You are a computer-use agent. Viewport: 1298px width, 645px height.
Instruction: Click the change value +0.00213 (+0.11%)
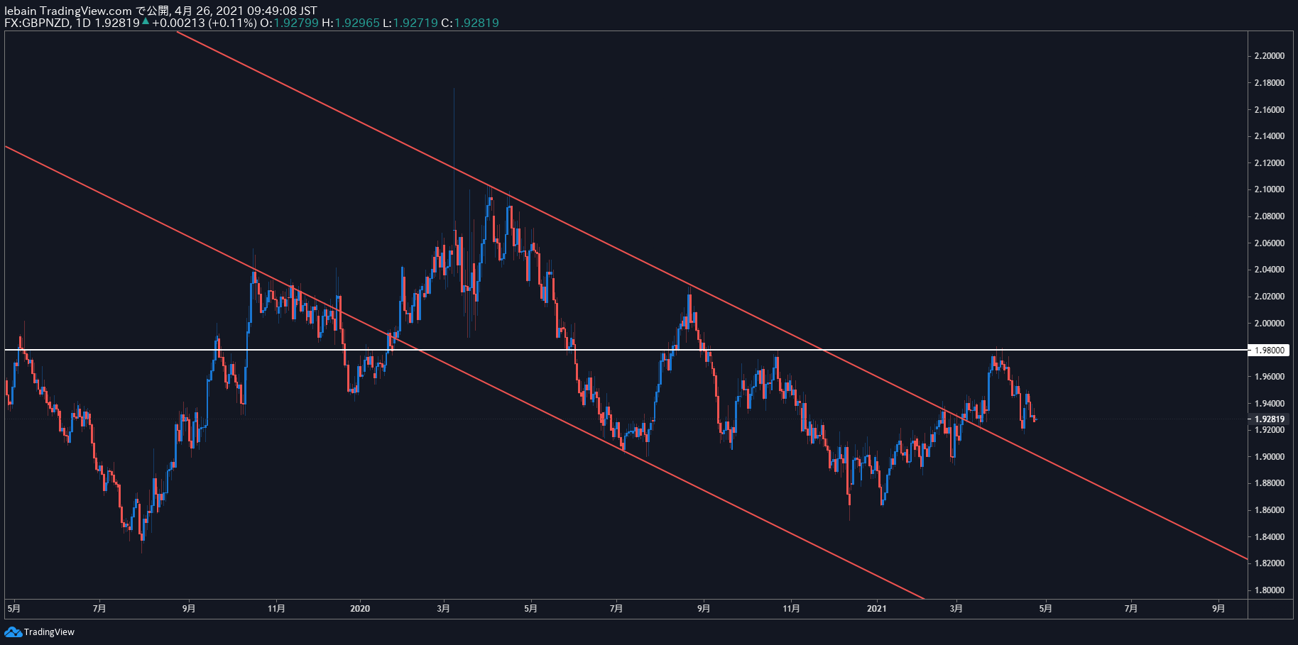[204, 23]
